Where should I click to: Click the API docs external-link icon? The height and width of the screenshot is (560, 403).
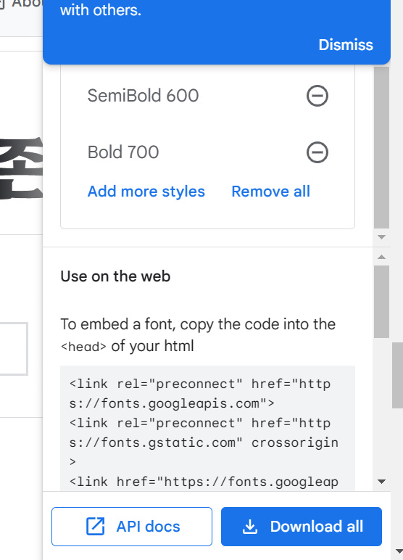click(x=95, y=527)
